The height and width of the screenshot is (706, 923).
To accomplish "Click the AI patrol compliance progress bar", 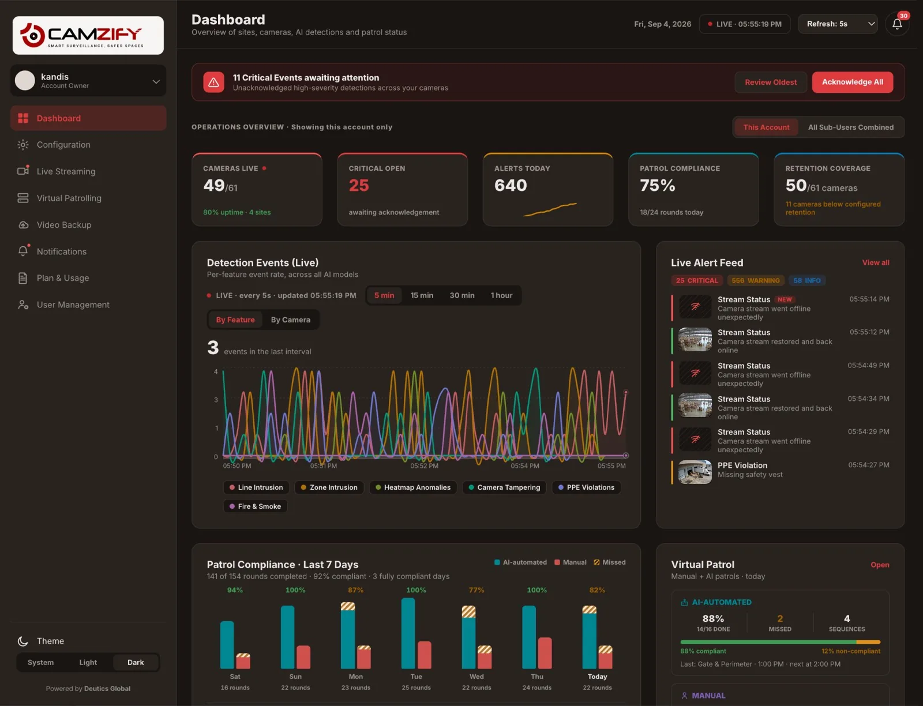I will [x=780, y=642].
